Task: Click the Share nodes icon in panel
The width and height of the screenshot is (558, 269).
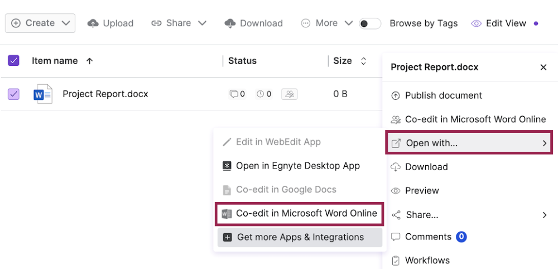Action: coord(396,215)
